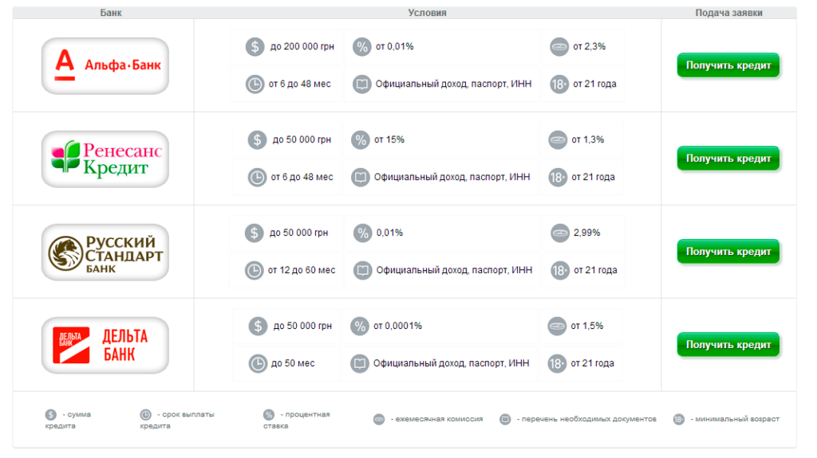This screenshot has width=817, height=458.
Task: Open the Ренесанс Кредит logo
Action: 105,159
